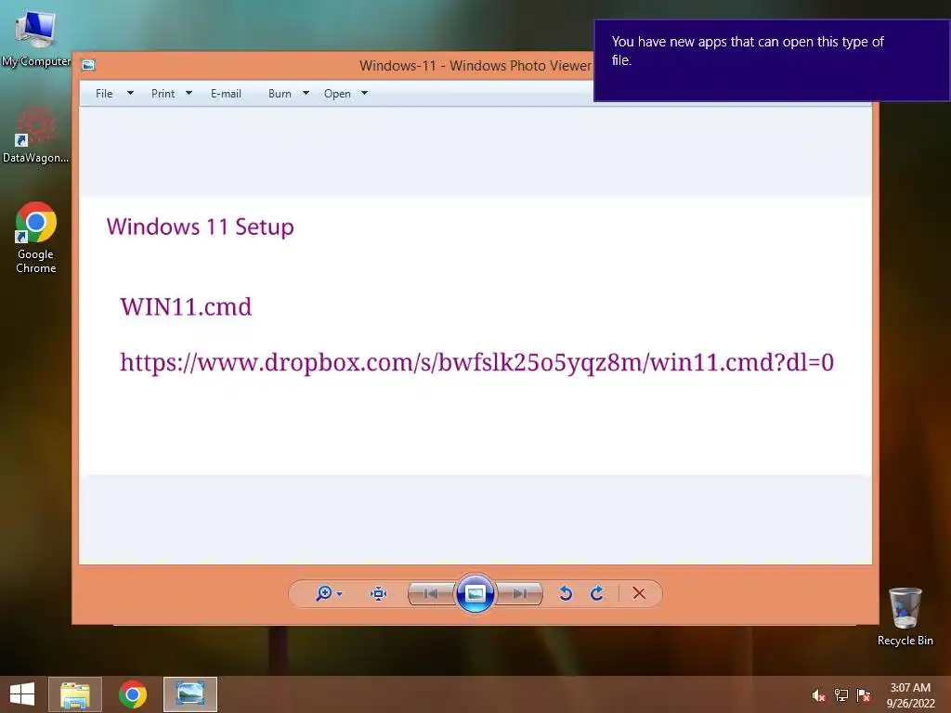The height and width of the screenshot is (713, 951).
Task: Click the Photo Viewer taskbar button
Action: (x=190, y=694)
